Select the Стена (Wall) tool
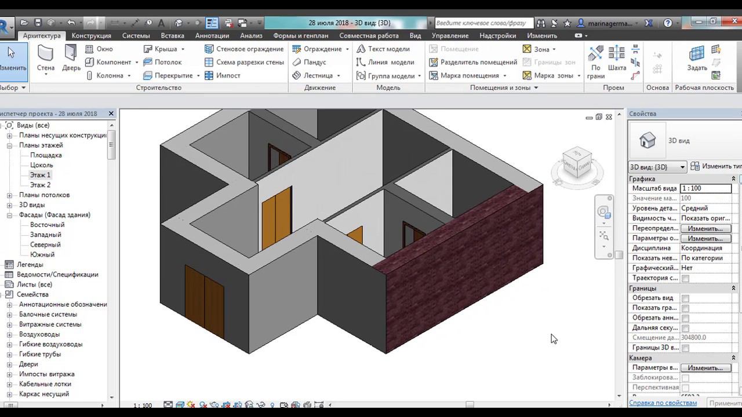This screenshot has height=417, width=742. click(x=46, y=59)
